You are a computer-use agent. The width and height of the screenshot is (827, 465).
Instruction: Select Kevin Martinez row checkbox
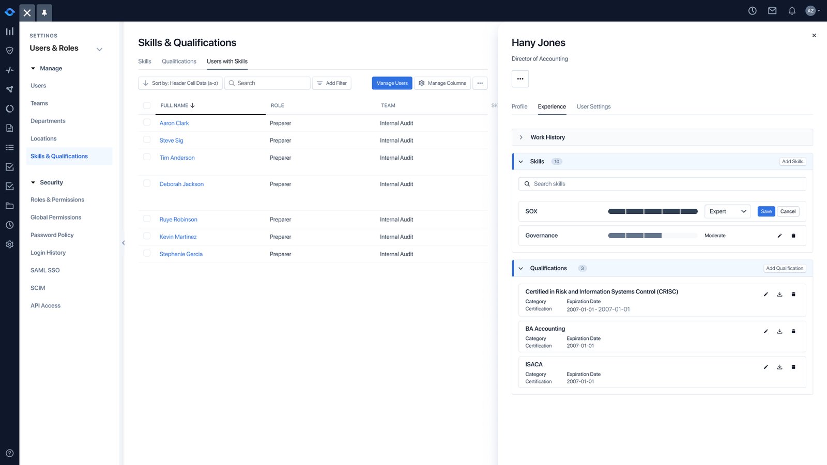pyautogui.click(x=147, y=236)
